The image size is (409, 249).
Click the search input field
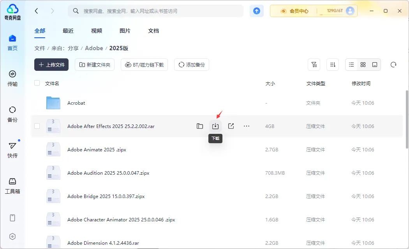[x=156, y=11]
